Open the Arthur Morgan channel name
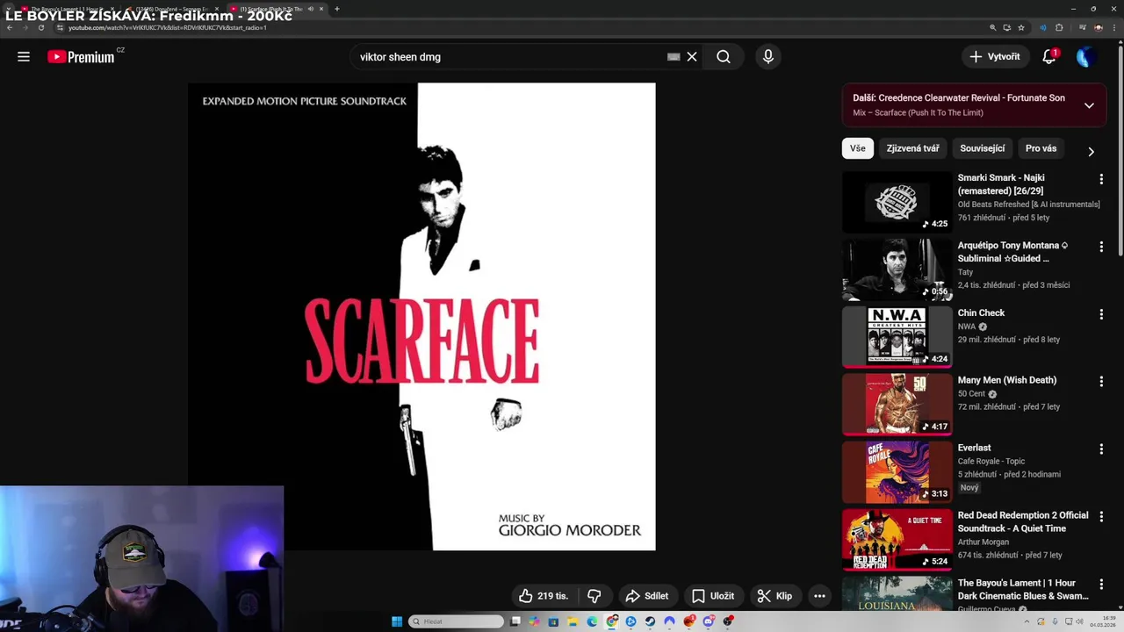Viewport: 1124px width, 632px height. pyautogui.click(x=983, y=542)
